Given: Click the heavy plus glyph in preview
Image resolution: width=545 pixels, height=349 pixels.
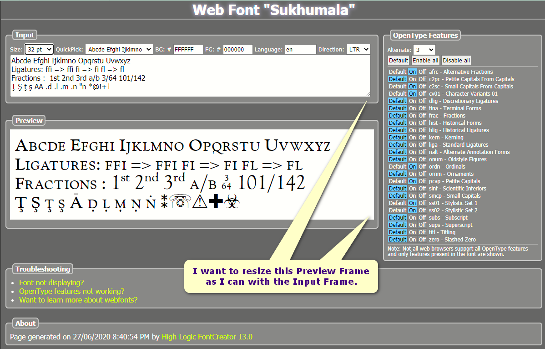Looking at the screenshot, I should pyautogui.click(x=216, y=201).
